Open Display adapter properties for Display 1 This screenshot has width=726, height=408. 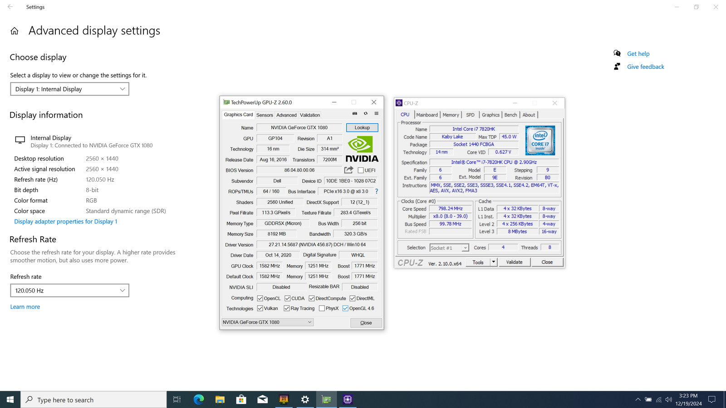(x=66, y=222)
